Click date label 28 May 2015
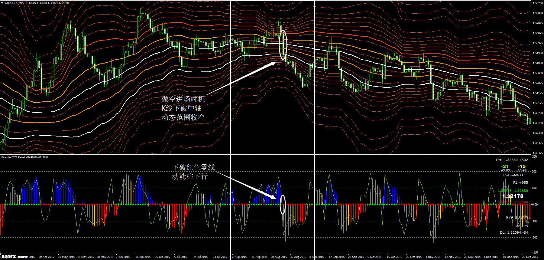 pyautogui.click(x=105, y=257)
